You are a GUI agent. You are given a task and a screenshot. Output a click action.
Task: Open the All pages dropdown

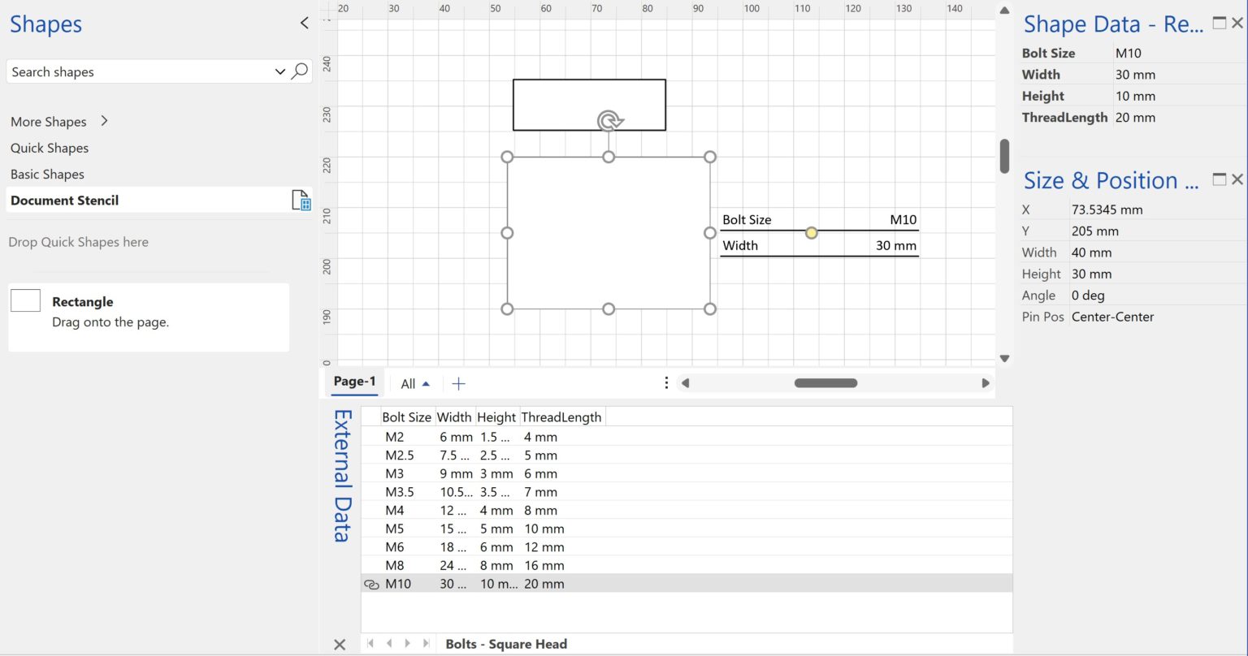pyautogui.click(x=415, y=383)
